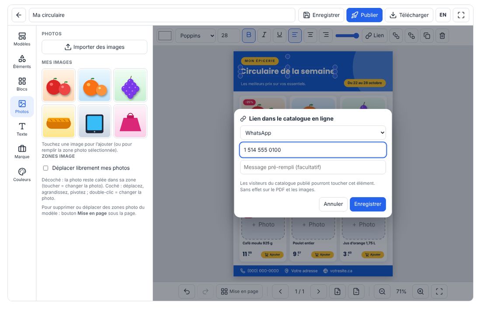This screenshot has height=323, width=481.
Task: Click the font size field showing 28
Action: tap(229, 35)
